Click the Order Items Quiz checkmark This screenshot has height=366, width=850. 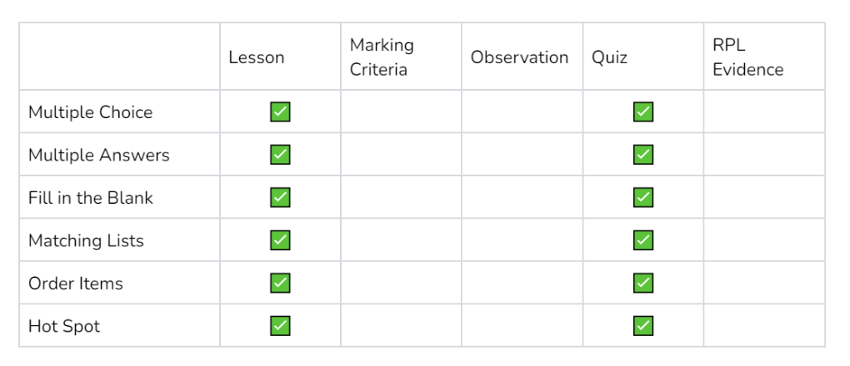coord(643,283)
